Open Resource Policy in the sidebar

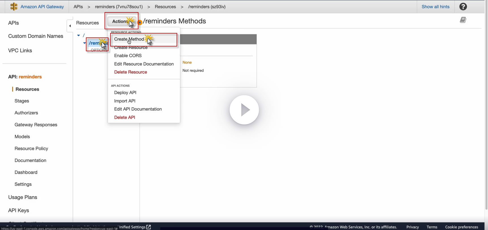tap(31, 148)
